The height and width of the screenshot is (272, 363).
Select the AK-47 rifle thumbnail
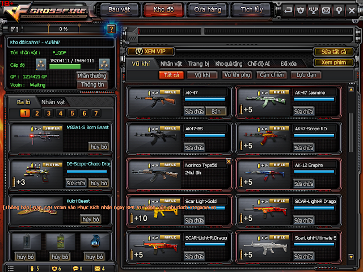(155, 102)
